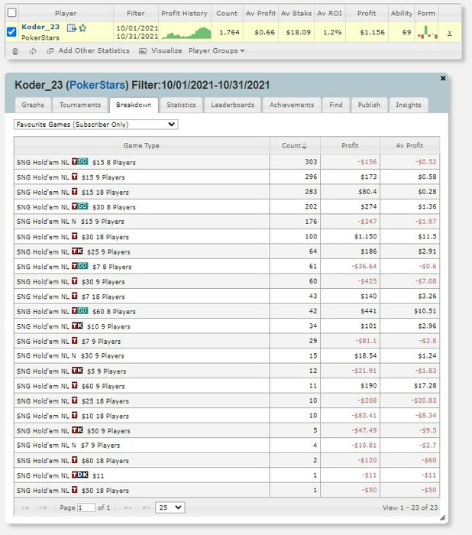Image resolution: width=472 pixels, height=535 pixels.
Task: Sort by the Av ROI column header
Action: [x=329, y=13]
